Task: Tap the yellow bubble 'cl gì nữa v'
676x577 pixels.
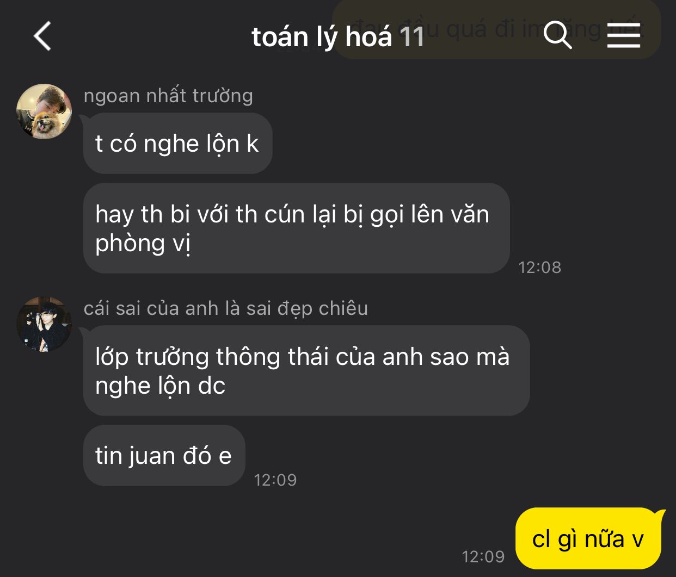Action: coord(589,539)
